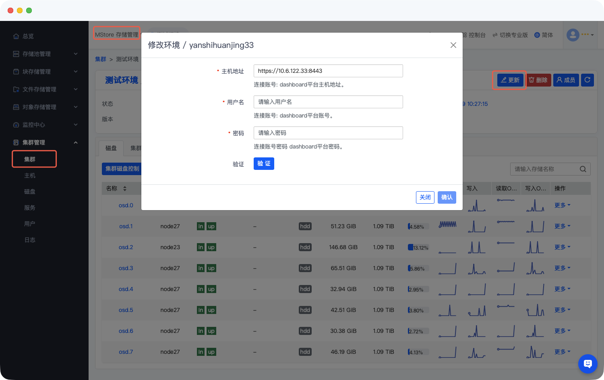Click the 密码 password input field
The height and width of the screenshot is (380, 604).
[x=328, y=133]
